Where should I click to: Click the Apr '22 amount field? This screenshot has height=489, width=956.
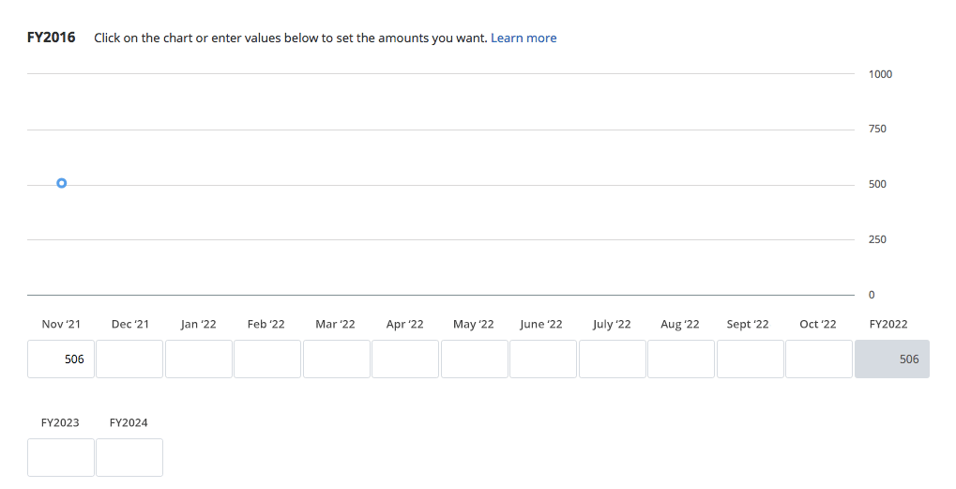click(405, 359)
